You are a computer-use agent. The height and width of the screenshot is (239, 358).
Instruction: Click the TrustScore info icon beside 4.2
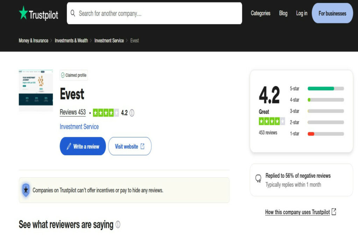click(x=132, y=113)
